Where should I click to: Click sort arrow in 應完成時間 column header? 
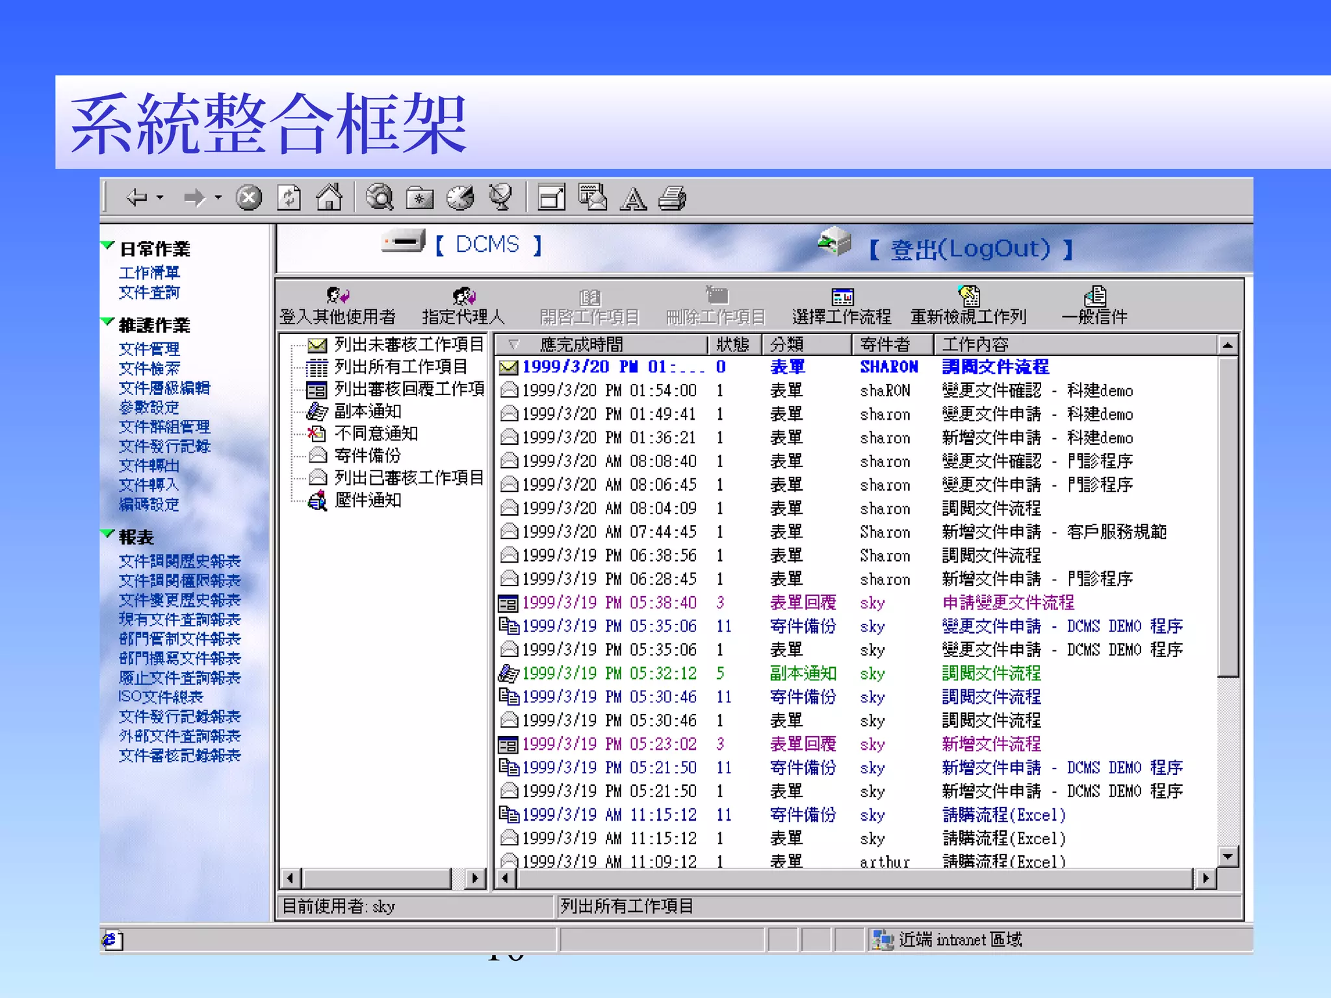pos(513,344)
